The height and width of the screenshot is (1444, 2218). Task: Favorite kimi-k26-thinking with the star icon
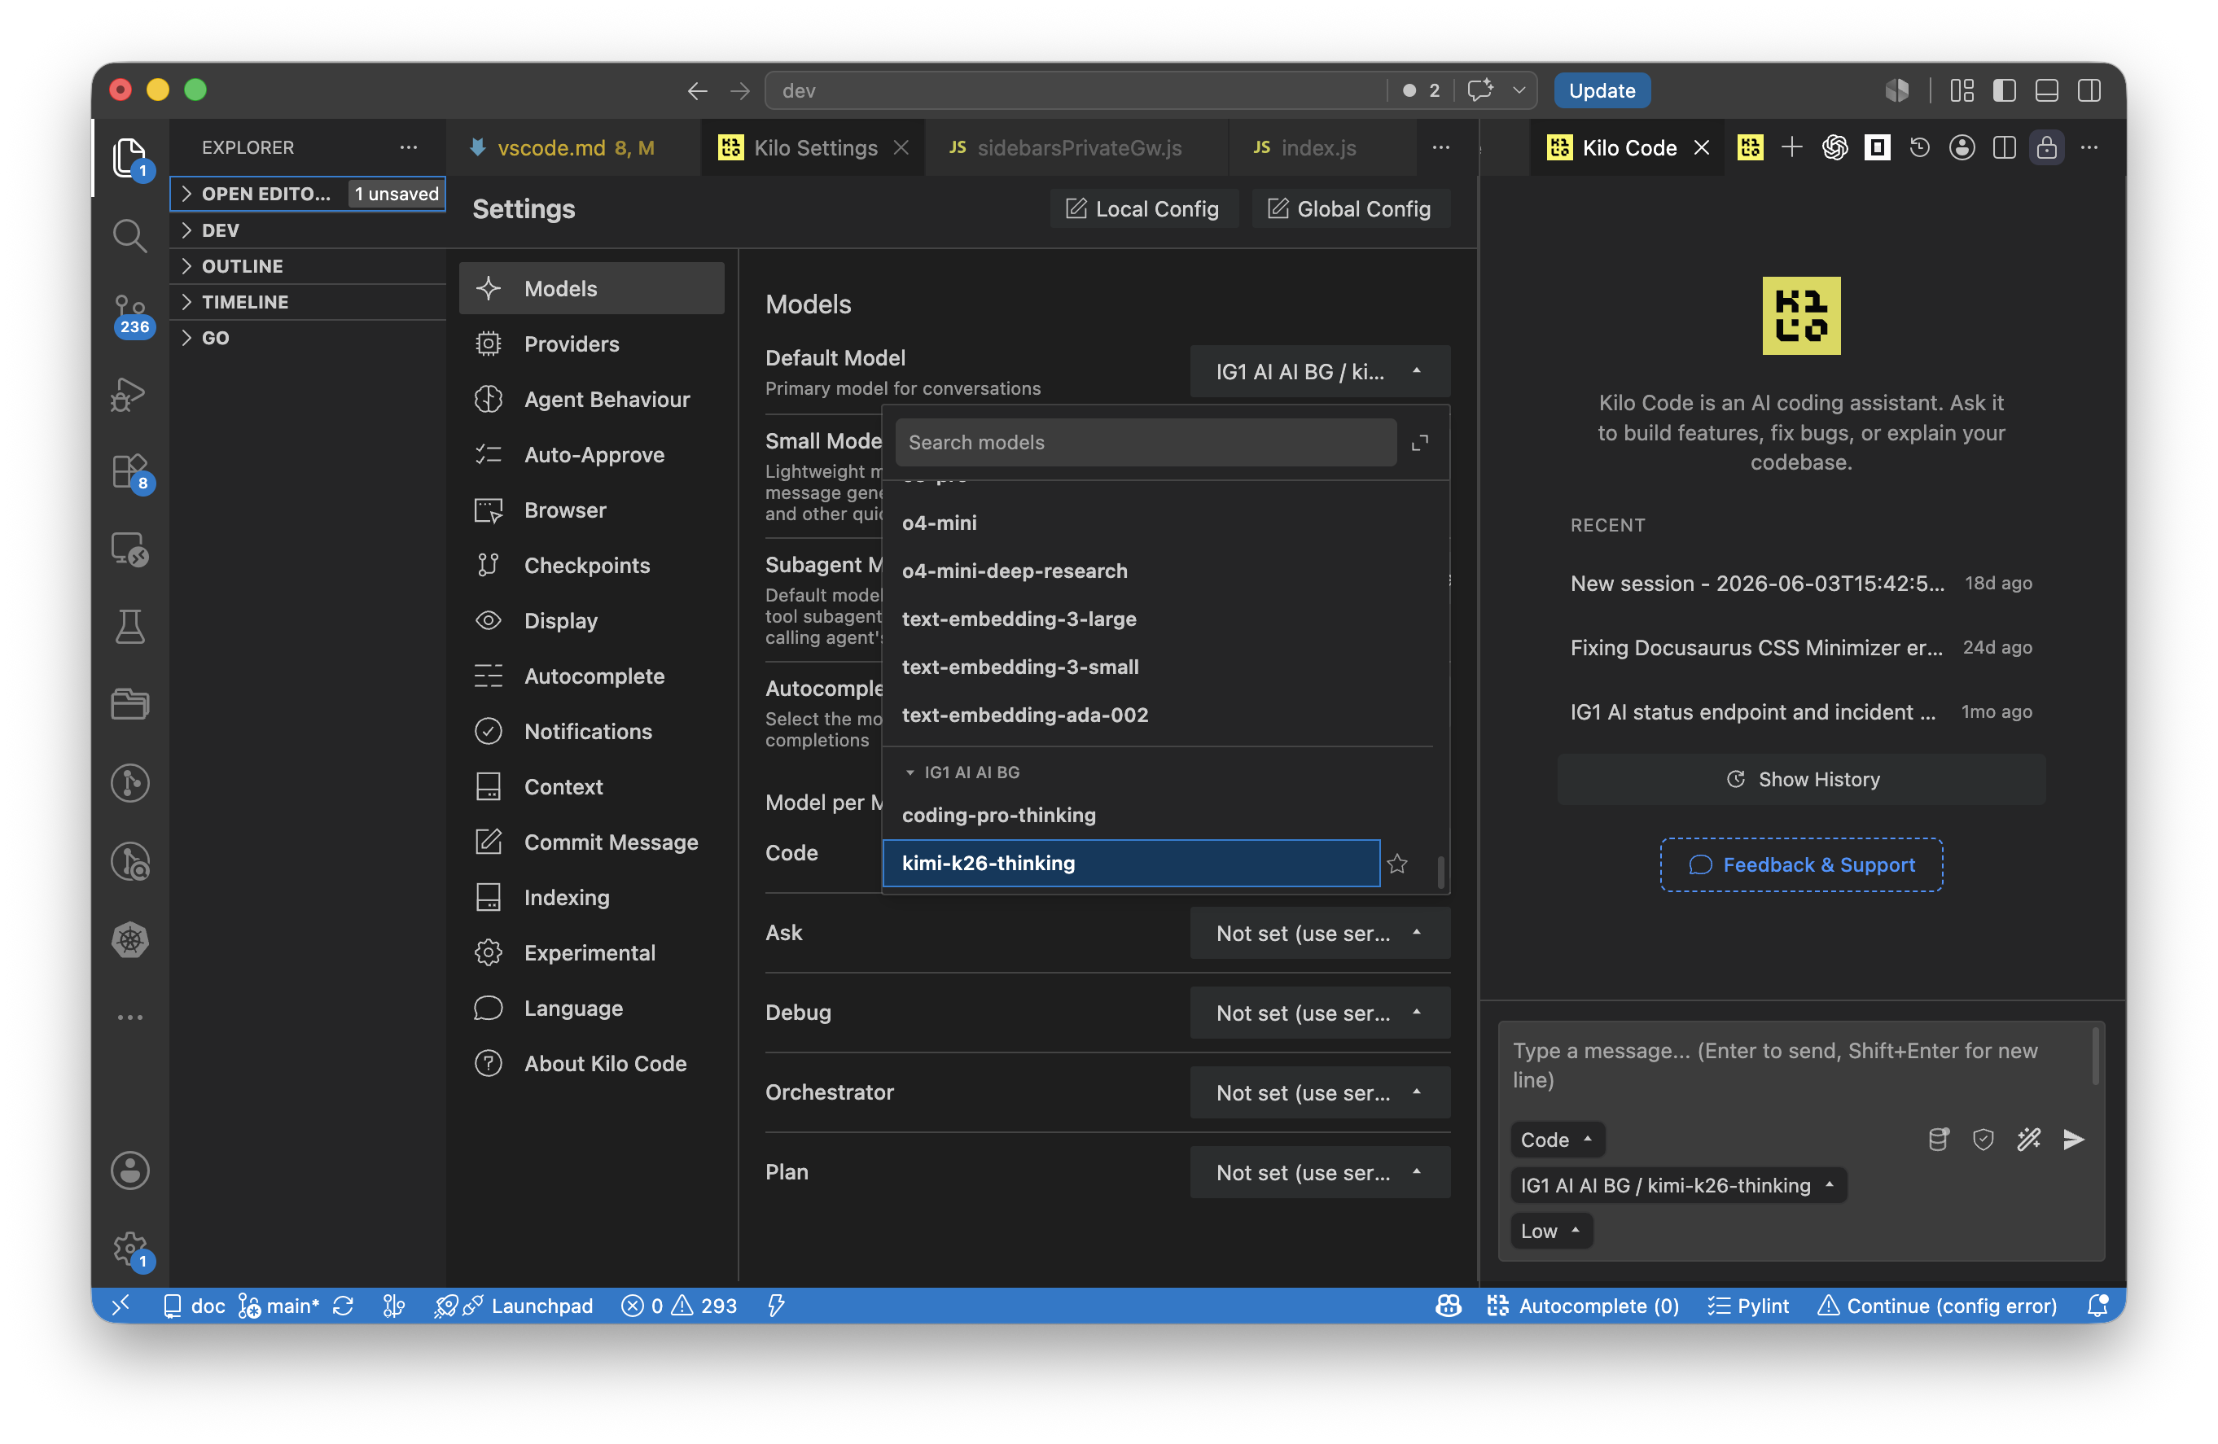tap(1396, 864)
